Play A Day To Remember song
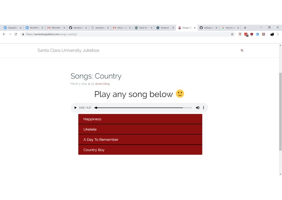The height and width of the screenshot is (200, 282). (140, 140)
